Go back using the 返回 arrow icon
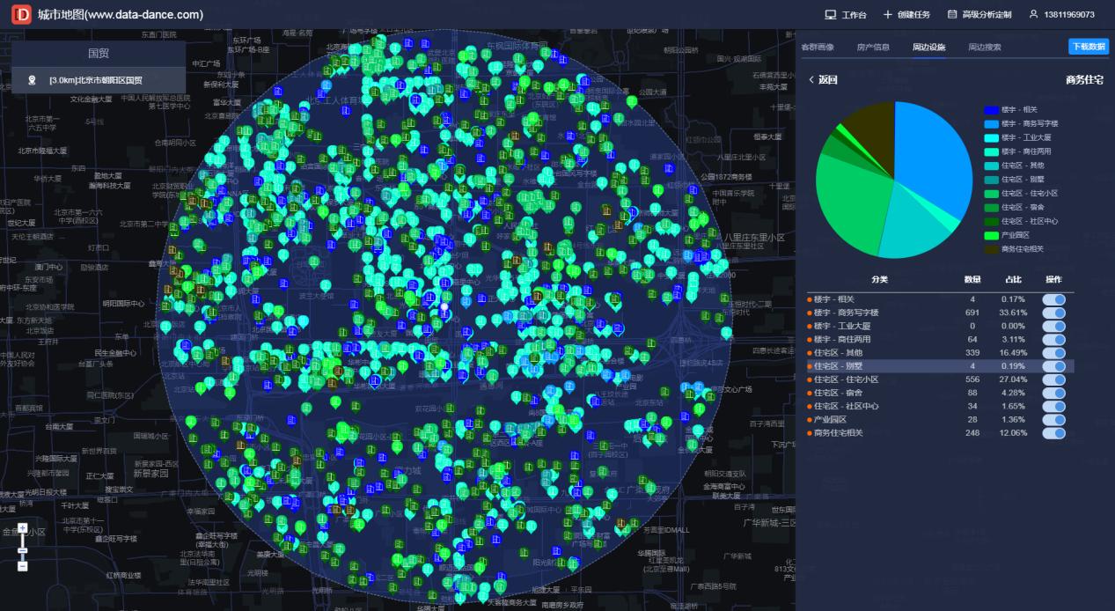1115x611 pixels. point(811,80)
